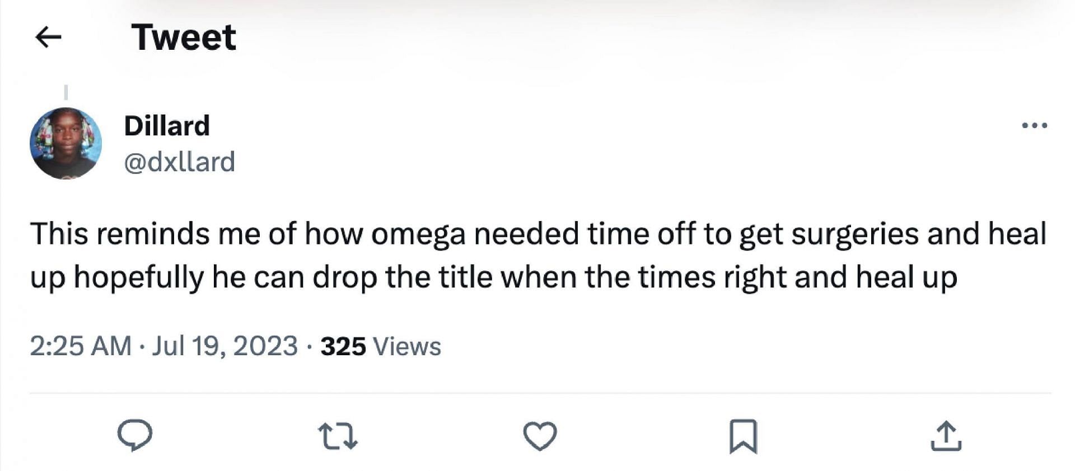The height and width of the screenshot is (471, 1075).
Task: Click the 2:25 AM timestamp
Action: coord(81,346)
